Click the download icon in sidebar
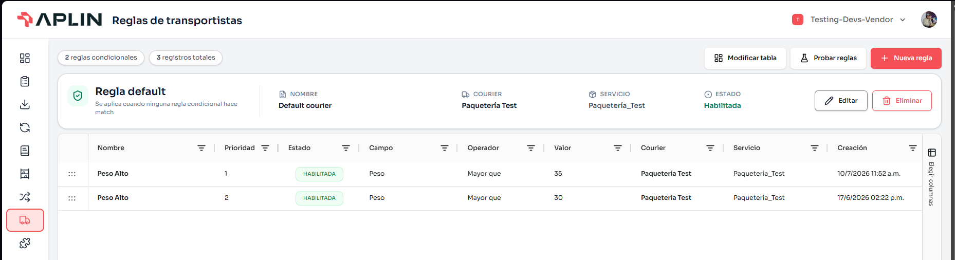The image size is (955, 260). (25, 104)
